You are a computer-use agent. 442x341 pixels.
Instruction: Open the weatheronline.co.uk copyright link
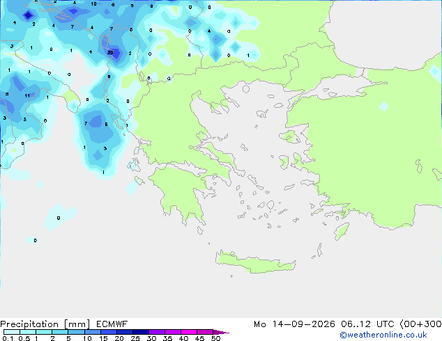point(383,335)
